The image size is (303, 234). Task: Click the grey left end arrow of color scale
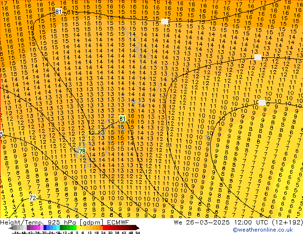pos(11,228)
